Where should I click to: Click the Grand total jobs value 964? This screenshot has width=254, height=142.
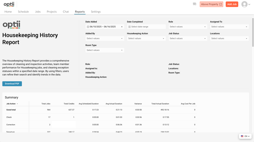click(x=49, y=110)
